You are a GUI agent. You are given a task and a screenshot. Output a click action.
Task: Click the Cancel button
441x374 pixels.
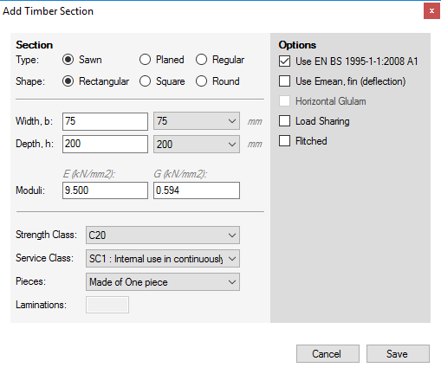coord(328,354)
